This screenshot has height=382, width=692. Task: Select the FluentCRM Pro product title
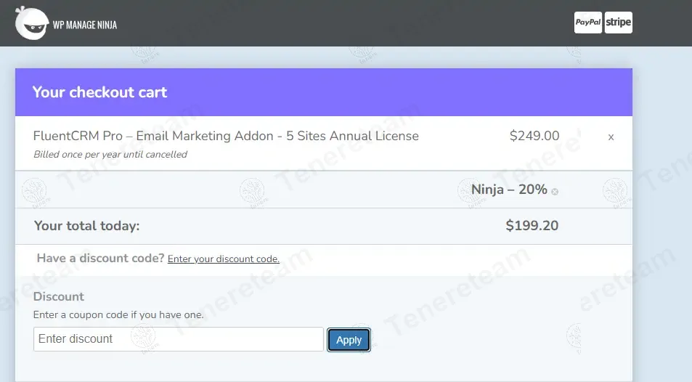[226, 136]
